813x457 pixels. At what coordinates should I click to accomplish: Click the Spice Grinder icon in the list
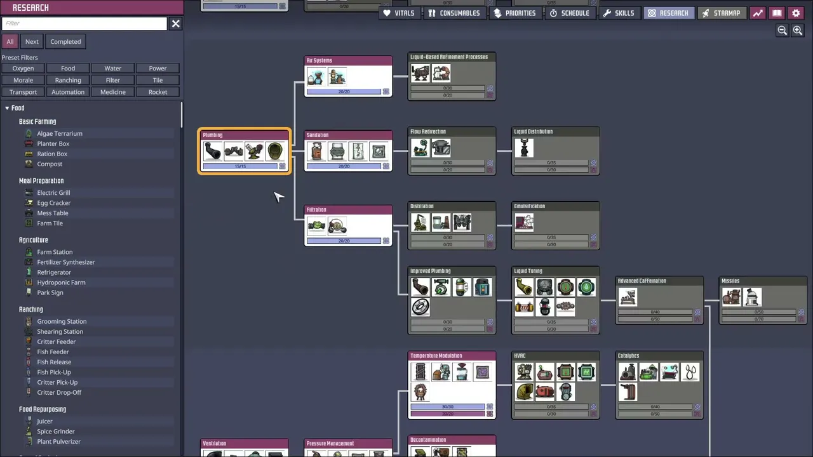29,432
